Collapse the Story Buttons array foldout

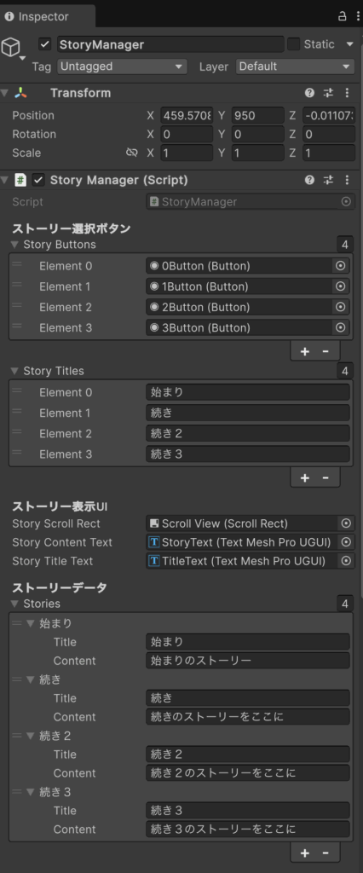[14, 245]
